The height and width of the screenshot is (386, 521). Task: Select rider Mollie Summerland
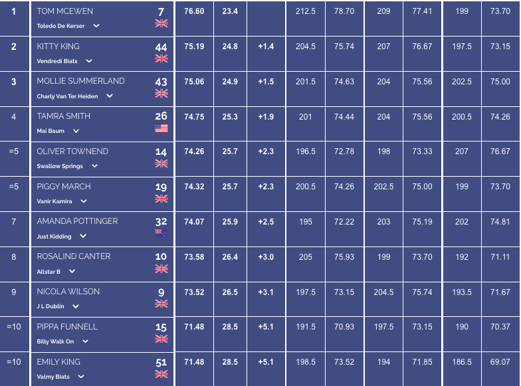pos(81,81)
